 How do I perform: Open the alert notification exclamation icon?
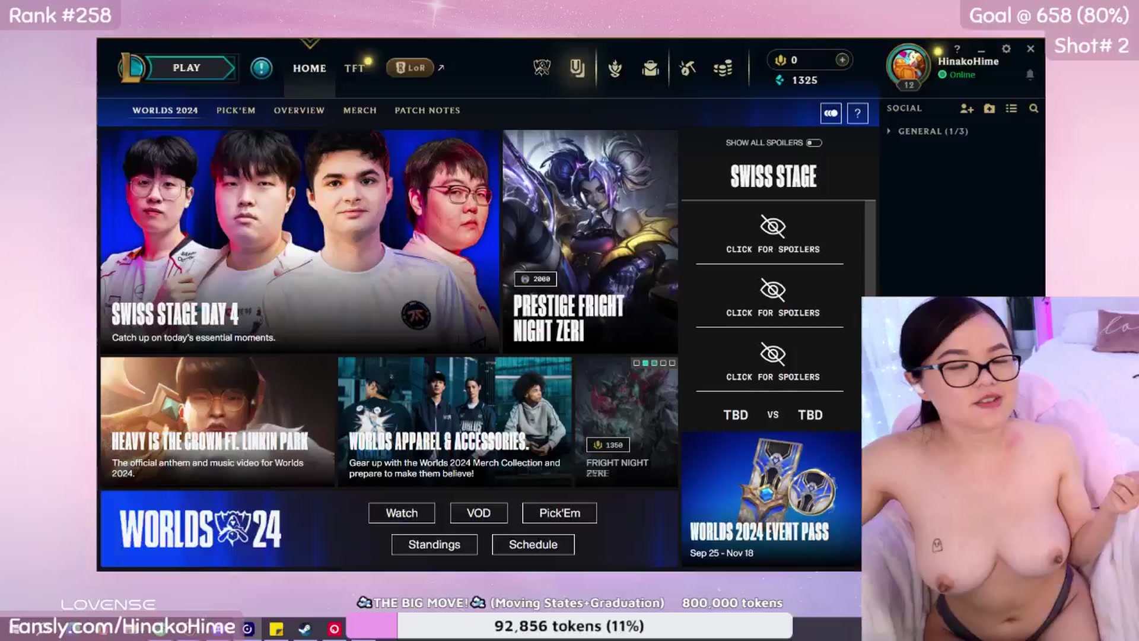(x=261, y=68)
